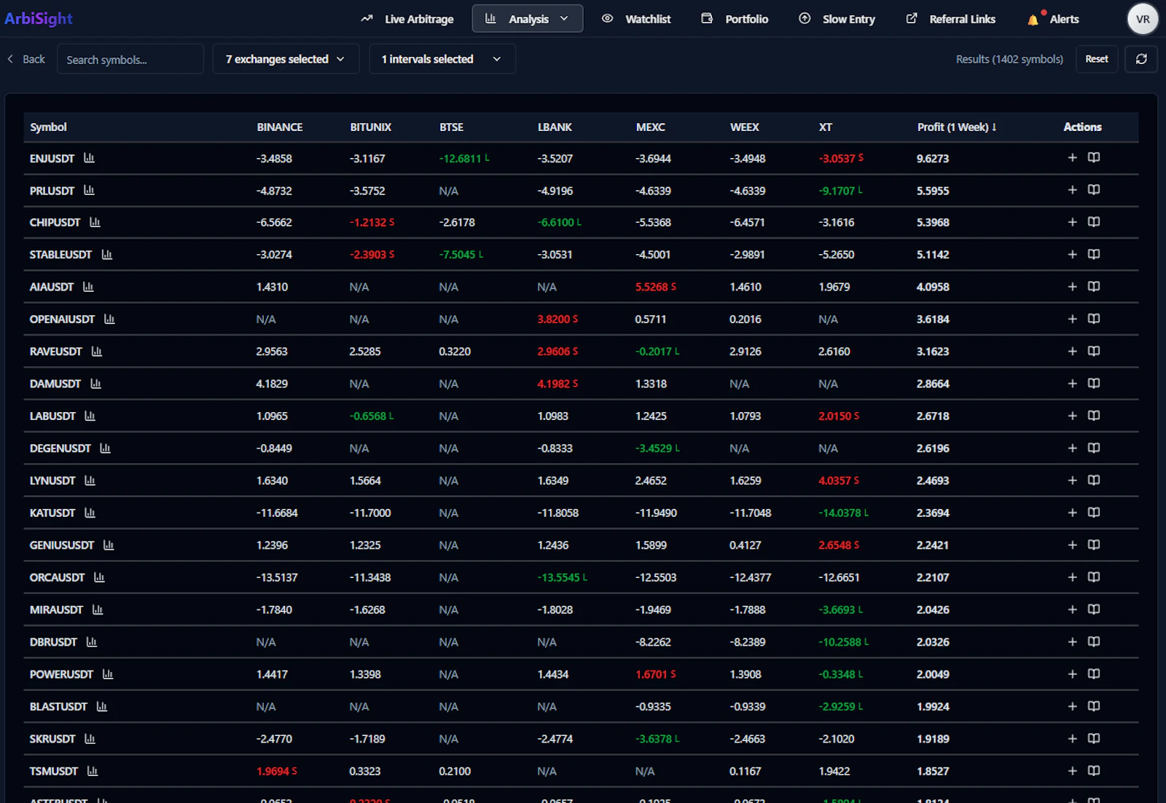Open chart icon for ENJUSDT
The image size is (1166, 803).
(x=89, y=158)
